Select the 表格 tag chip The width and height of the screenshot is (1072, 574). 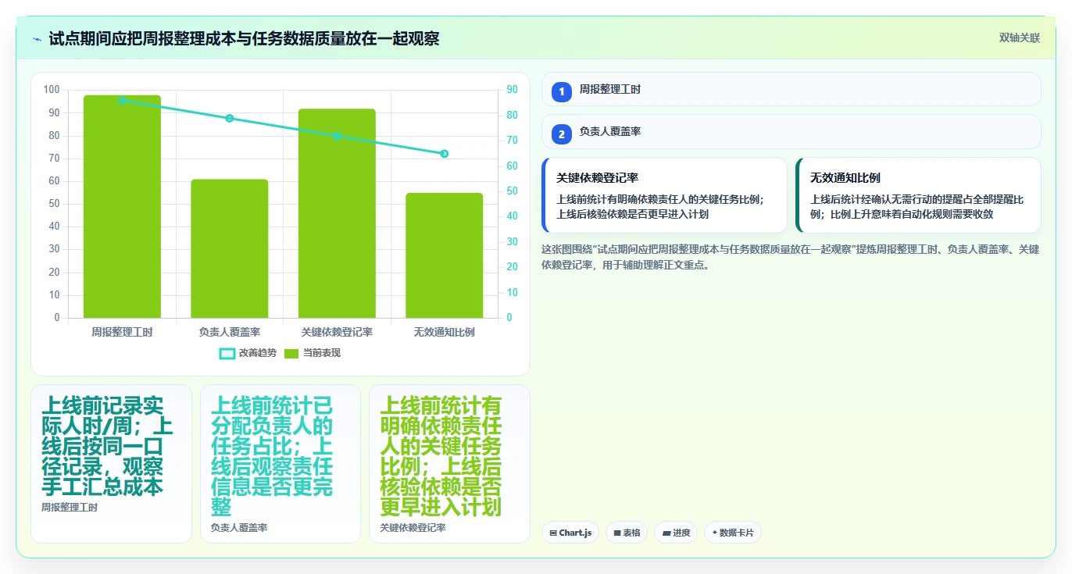[x=627, y=533]
